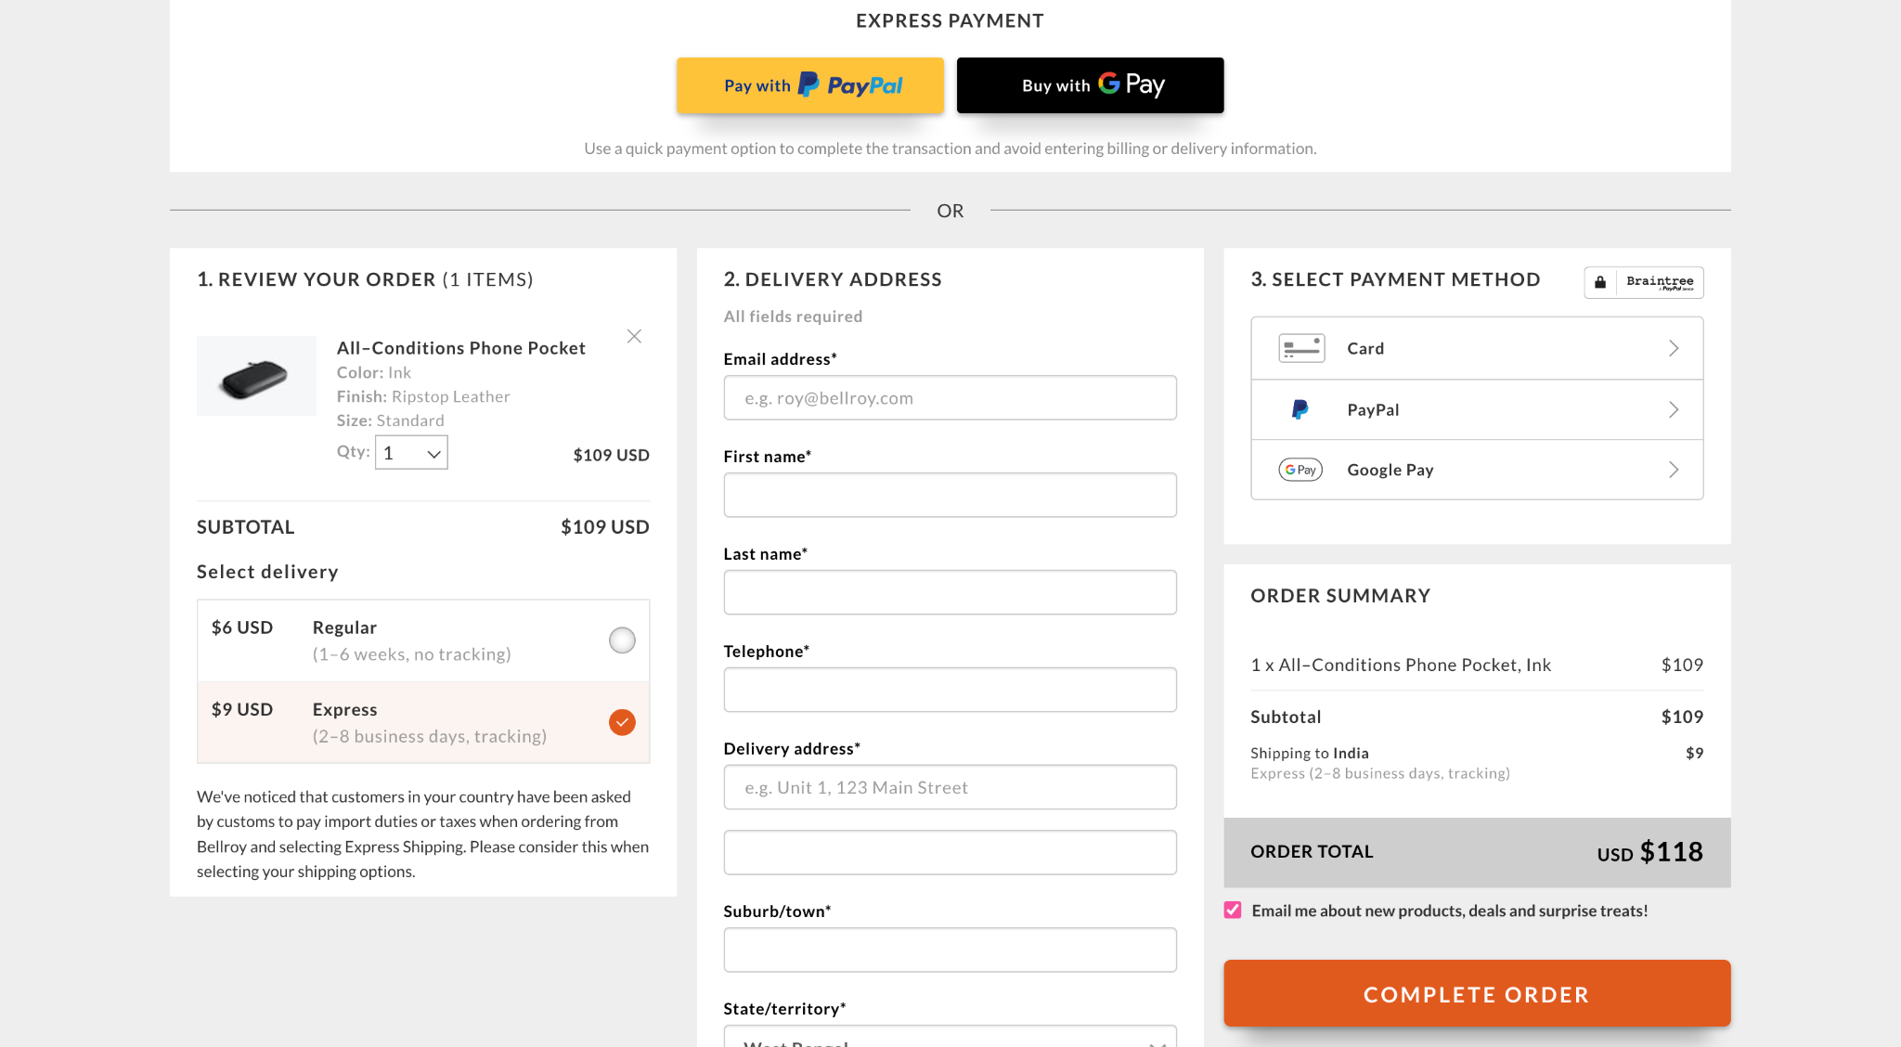Click the 'All fields required' note

click(x=794, y=317)
